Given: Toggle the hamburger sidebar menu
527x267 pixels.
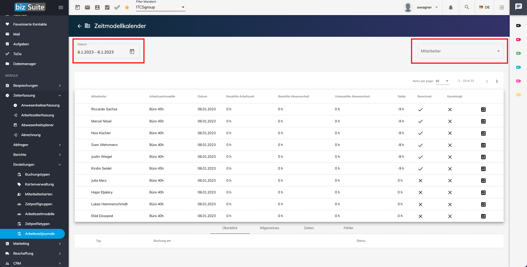Looking at the screenshot, I should [x=61, y=7].
